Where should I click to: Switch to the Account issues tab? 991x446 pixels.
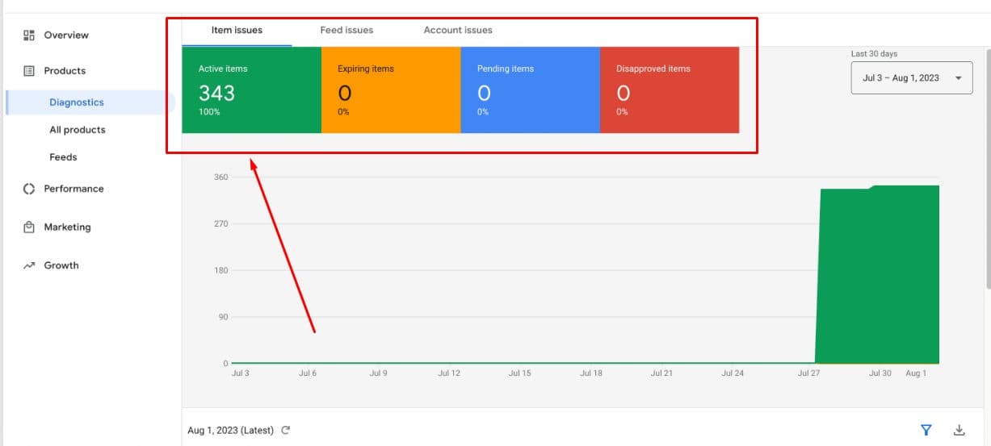(458, 31)
